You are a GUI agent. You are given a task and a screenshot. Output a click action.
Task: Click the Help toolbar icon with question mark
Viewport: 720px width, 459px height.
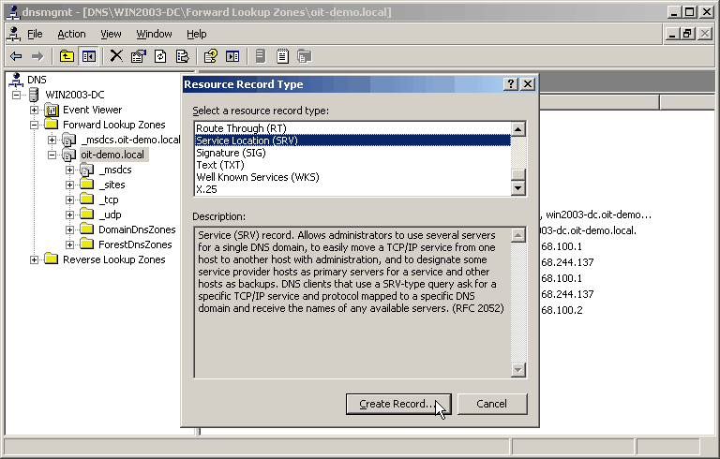pyautogui.click(x=211, y=56)
